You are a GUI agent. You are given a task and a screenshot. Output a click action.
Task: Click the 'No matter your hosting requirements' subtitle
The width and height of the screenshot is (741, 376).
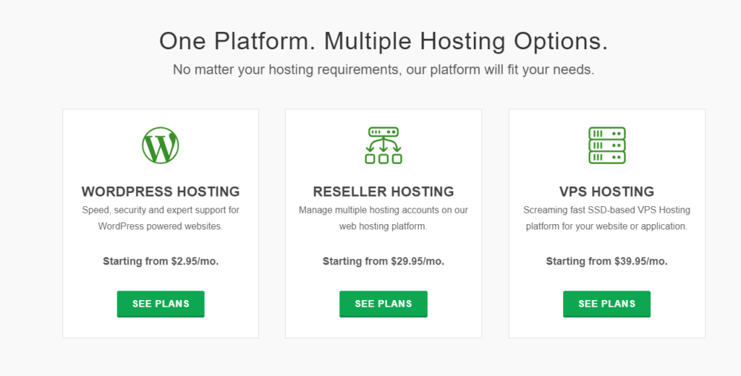coord(384,69)
